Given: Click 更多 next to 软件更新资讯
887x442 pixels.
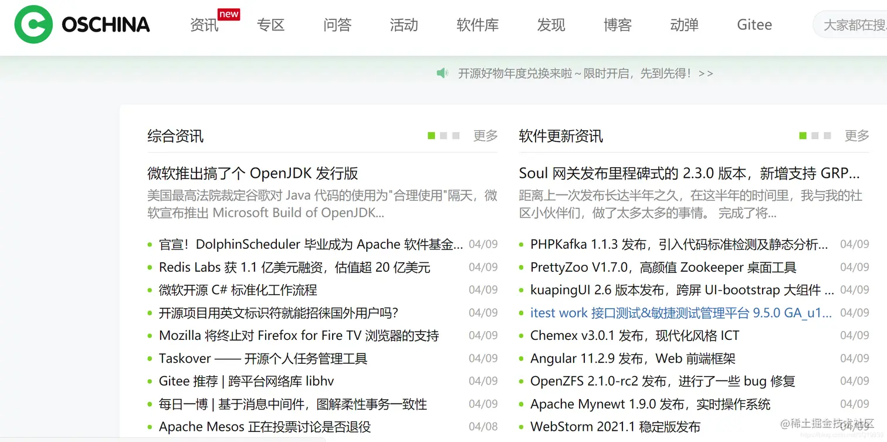Looking at the screenshot, I should (x=856, y=136).
